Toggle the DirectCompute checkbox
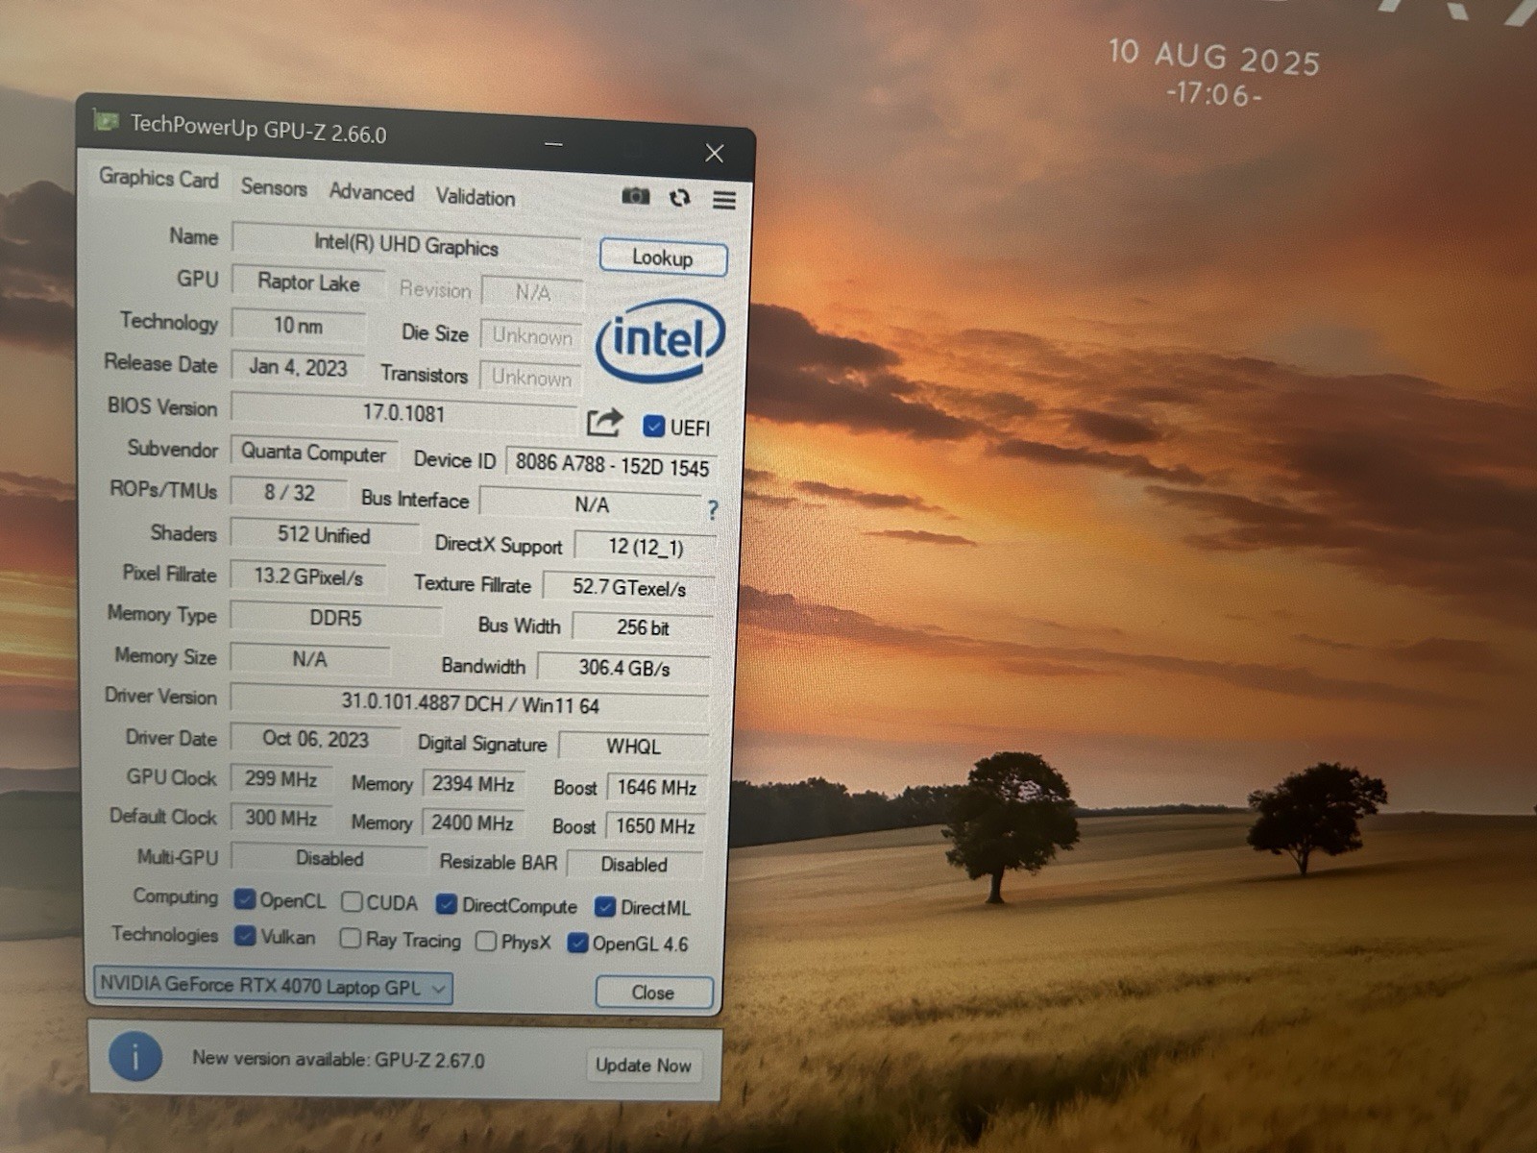 [x=446, y=904]
